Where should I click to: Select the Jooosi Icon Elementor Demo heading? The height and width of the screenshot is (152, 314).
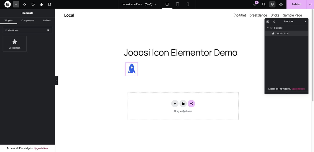click(x=180, y=53)
